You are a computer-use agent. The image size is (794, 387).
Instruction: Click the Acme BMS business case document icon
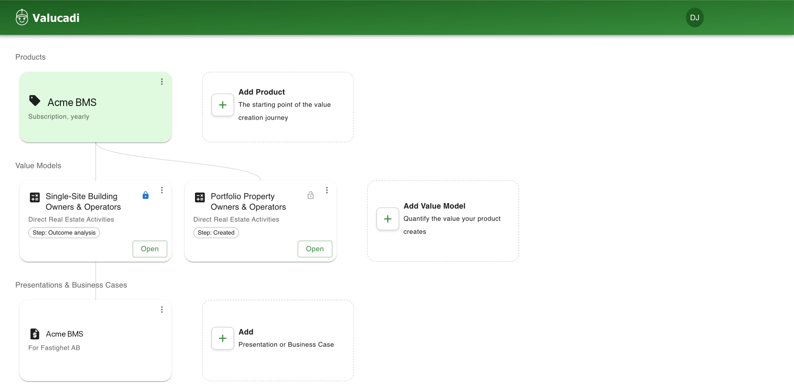(35, 334)
